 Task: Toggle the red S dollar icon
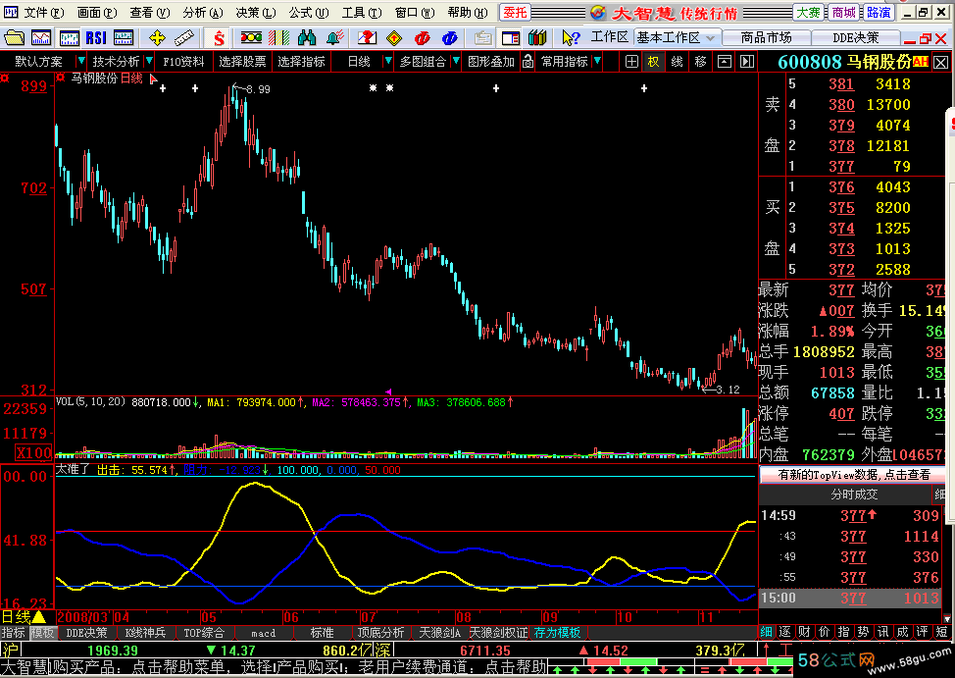(219, 38)
